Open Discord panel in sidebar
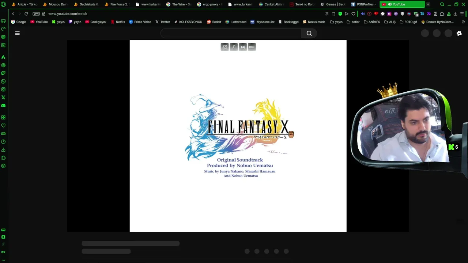Viewport: 468px width, 263px height. click(3, 105)
